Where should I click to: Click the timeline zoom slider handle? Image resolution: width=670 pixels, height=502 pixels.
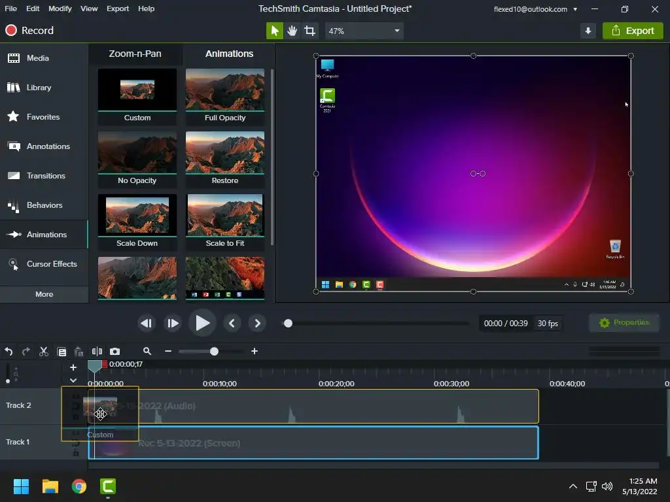pos(214,351)
